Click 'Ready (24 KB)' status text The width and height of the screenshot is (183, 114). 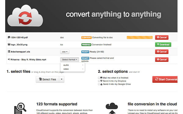pos(97,52)
